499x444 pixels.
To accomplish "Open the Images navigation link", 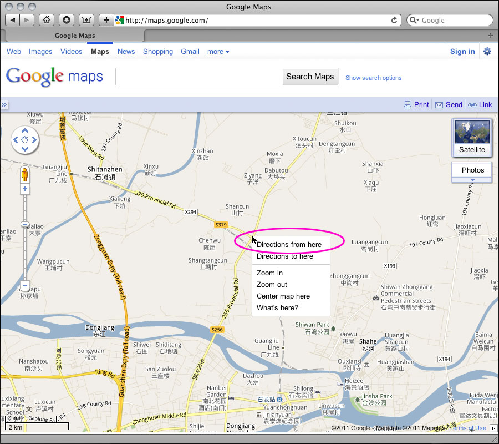I will [x=40, y=51].
